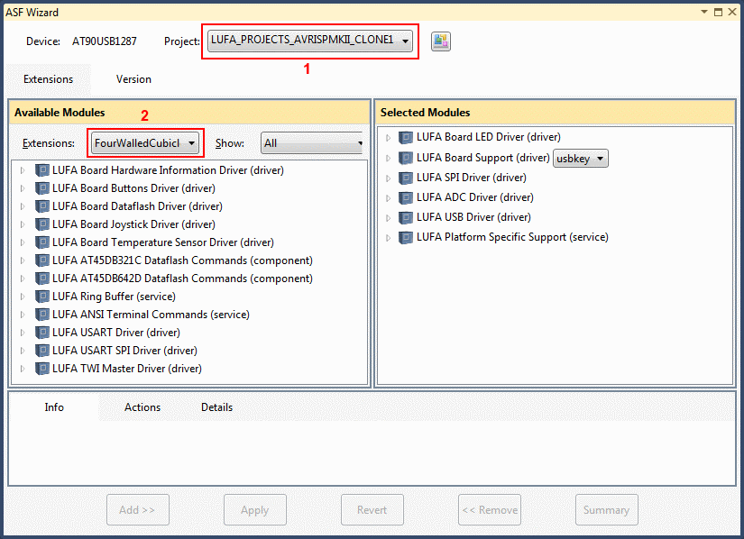
Task: Click the LUFA TWI Master Driver module icon
Action: [41, 368]
